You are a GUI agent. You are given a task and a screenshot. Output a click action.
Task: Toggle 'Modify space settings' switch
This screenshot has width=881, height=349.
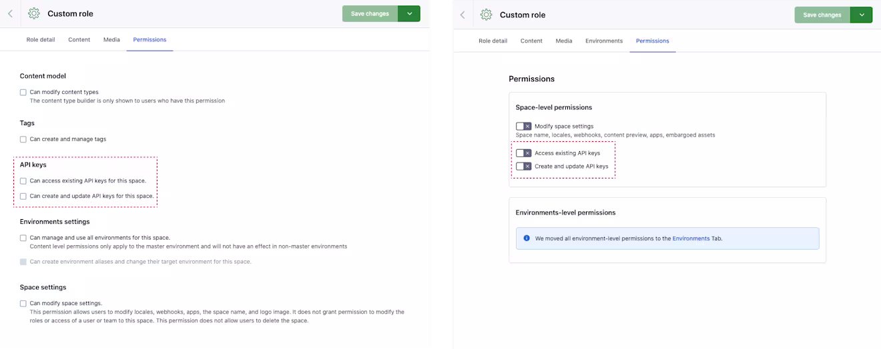(x=524, y=126)
